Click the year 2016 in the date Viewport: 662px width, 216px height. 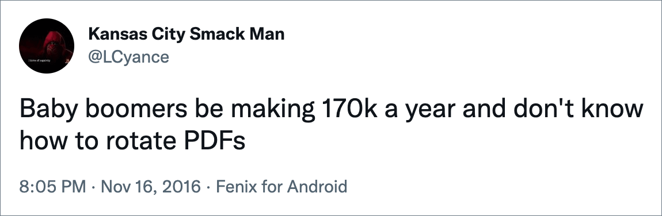point(182,186)
